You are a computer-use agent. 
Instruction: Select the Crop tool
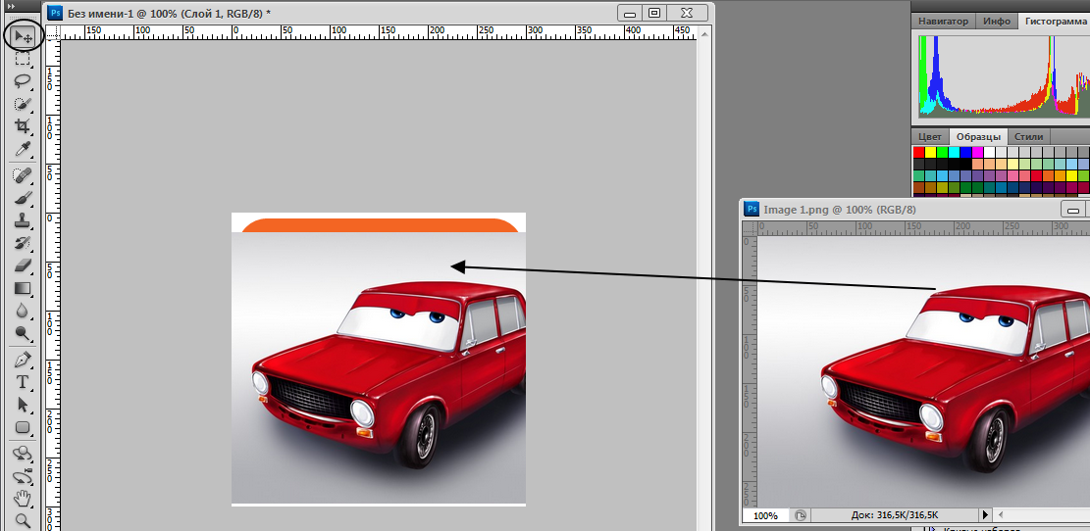point(24,126)
